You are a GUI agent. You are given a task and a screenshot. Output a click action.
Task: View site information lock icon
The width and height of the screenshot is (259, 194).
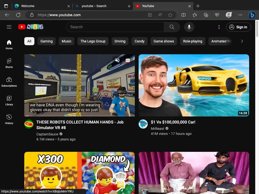coord(32,15)
